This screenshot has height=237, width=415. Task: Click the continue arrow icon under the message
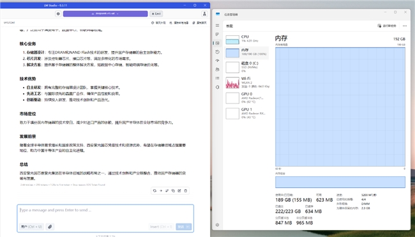[161, 190]
